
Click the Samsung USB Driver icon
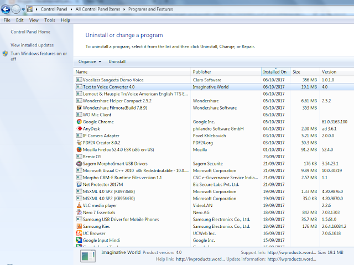(79, 220)
